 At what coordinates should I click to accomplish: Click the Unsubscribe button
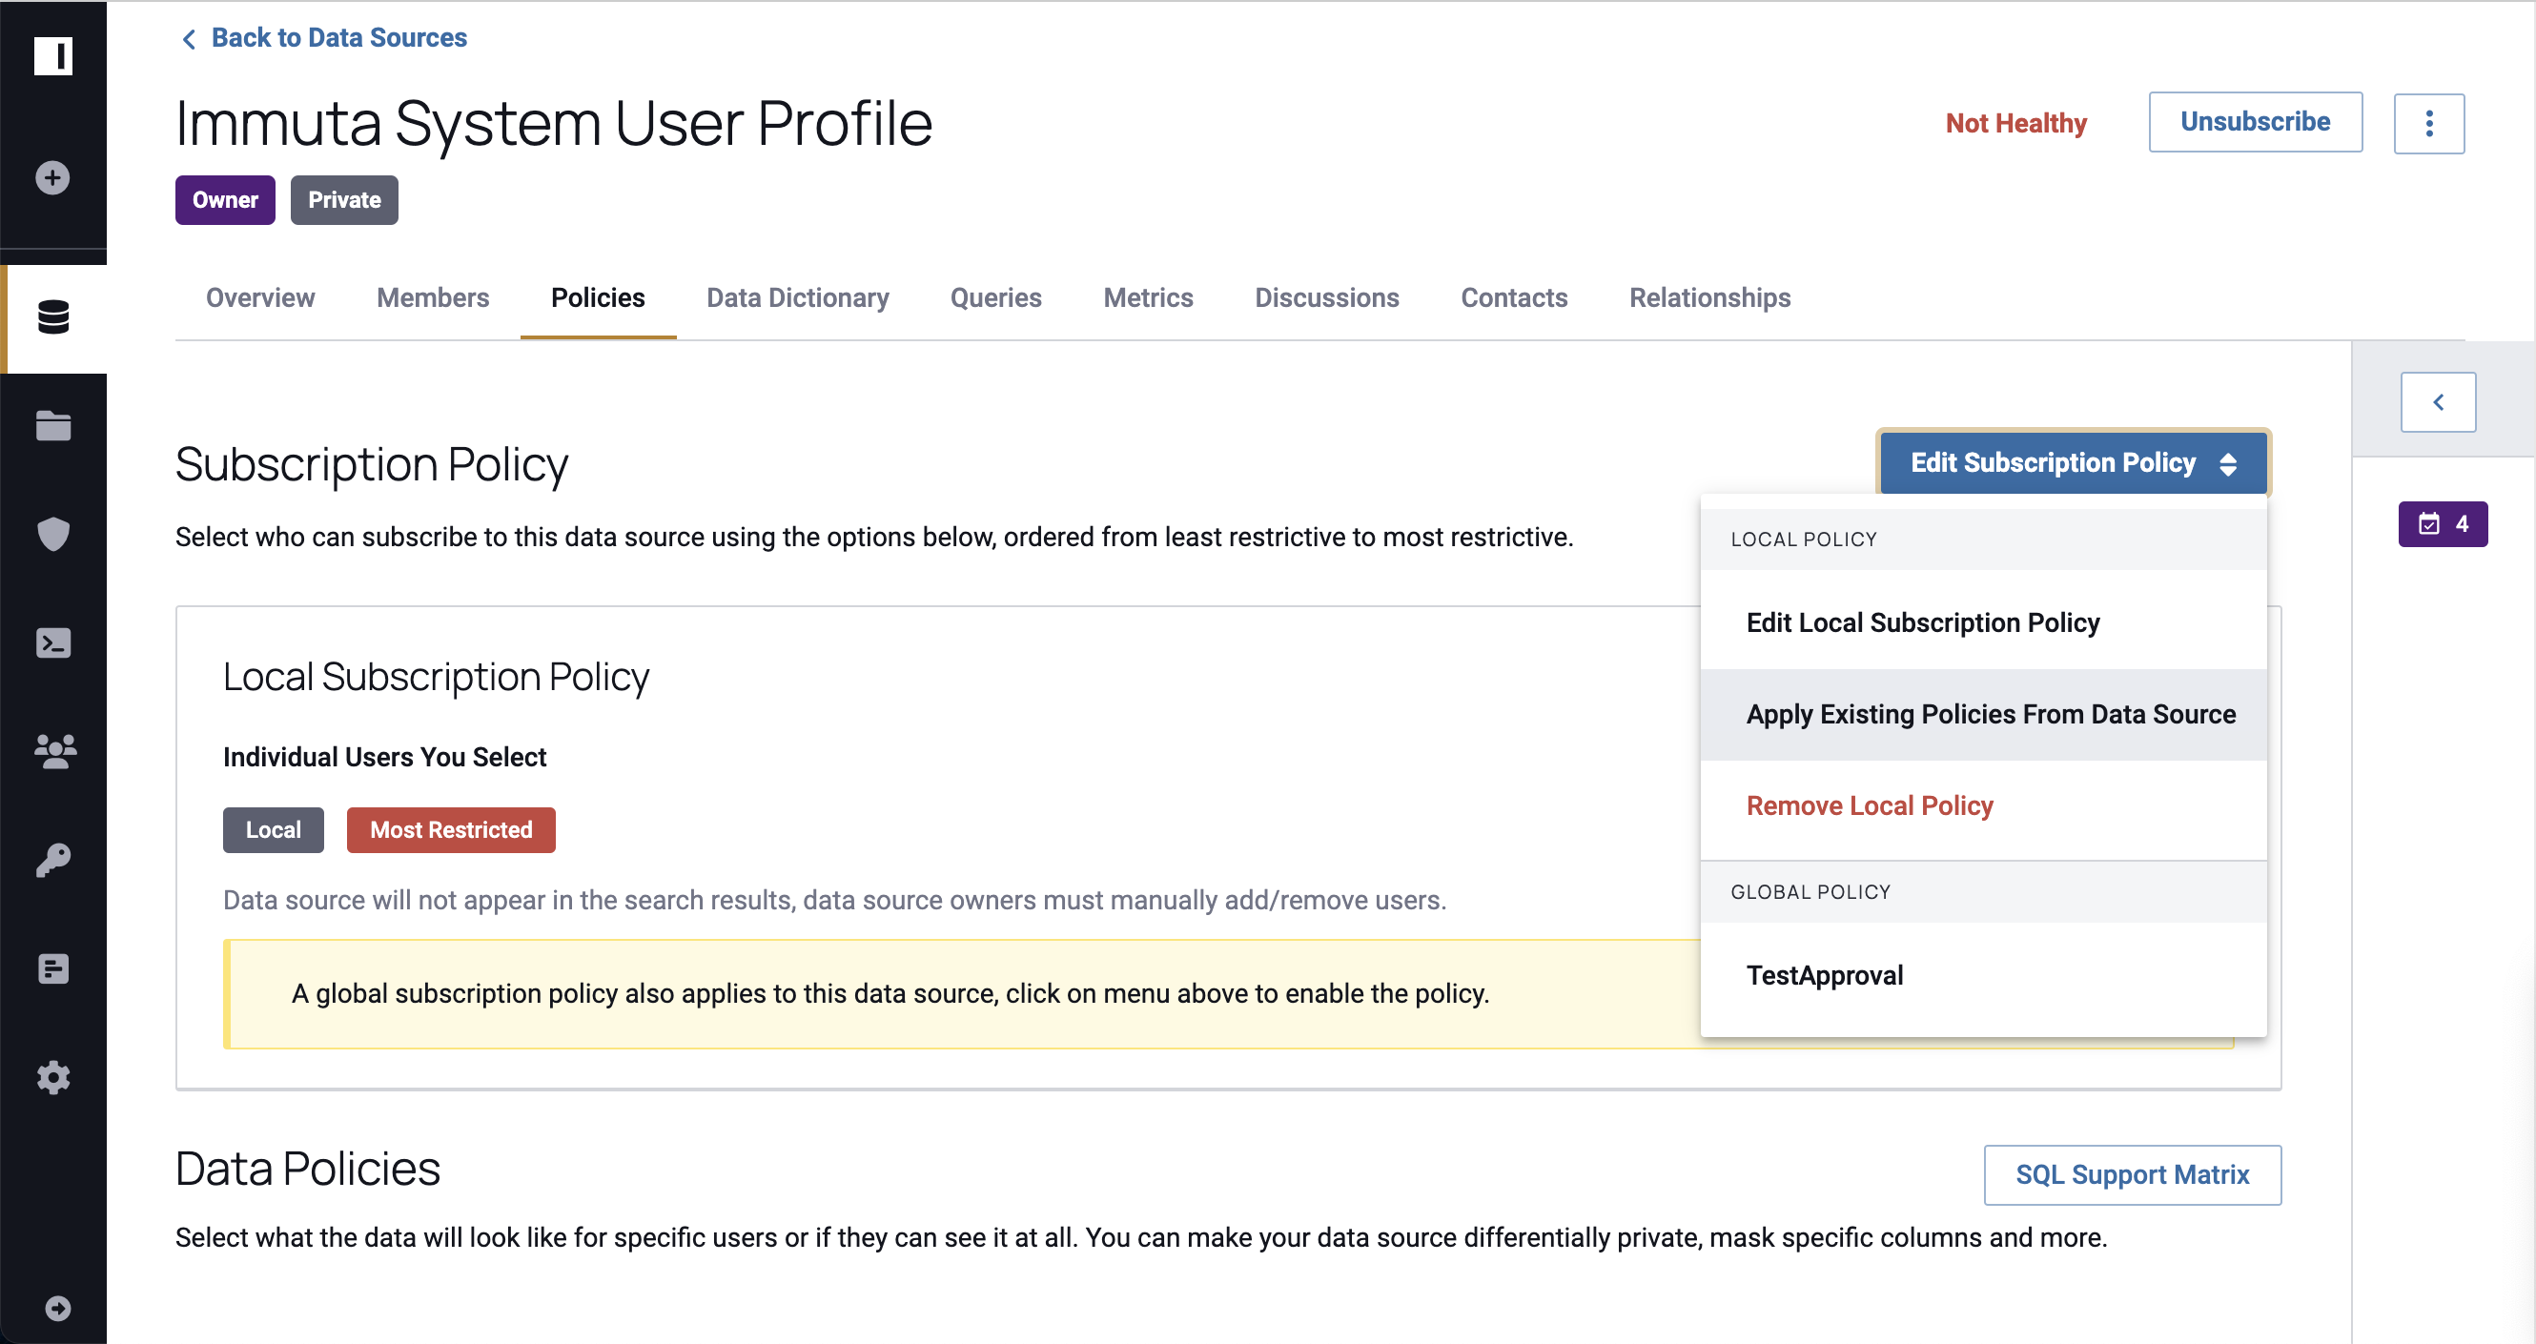[x=2255, y=122]
